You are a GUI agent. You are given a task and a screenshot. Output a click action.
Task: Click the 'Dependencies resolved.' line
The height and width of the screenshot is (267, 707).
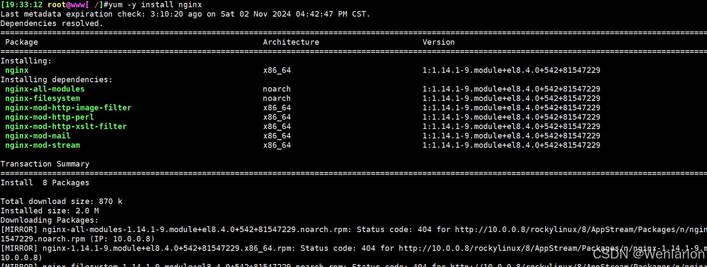pyautogui.click(x=52, y=23)
